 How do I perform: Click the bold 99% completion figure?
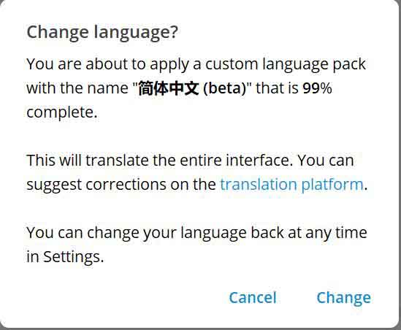click(x=317, y=88)
